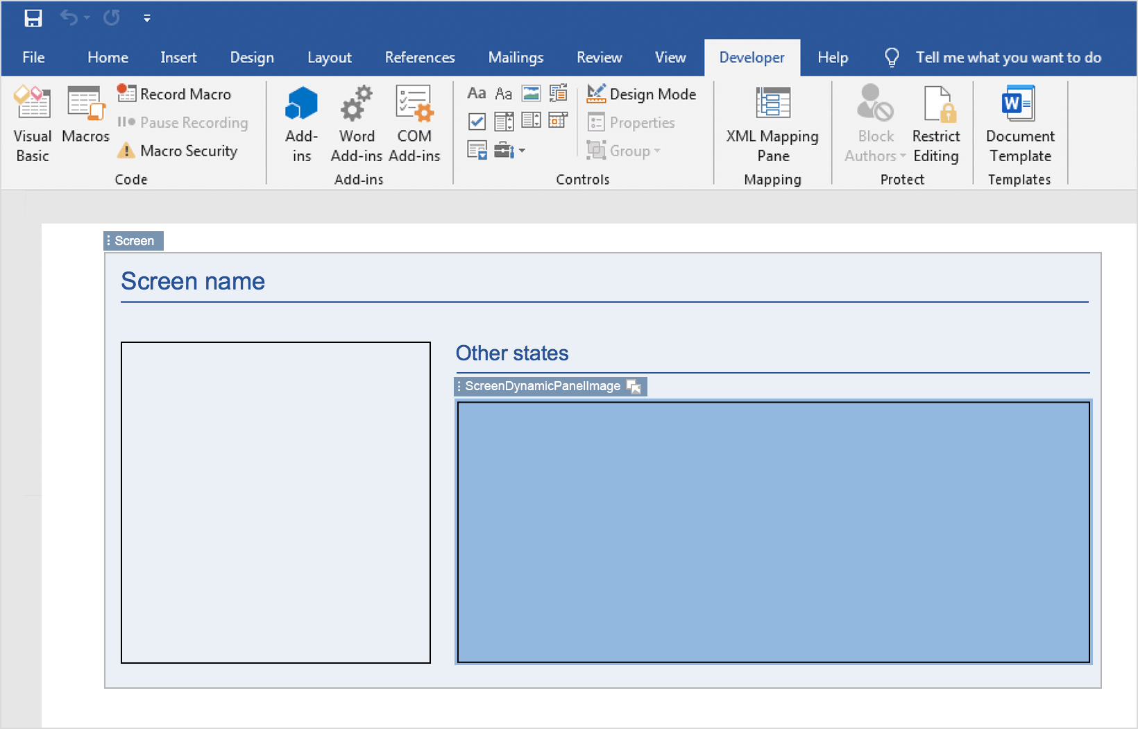The width and height of the screenshot is (1138, 729).
Task: Toggle Design Mode
Action: [x=641, y=94]
